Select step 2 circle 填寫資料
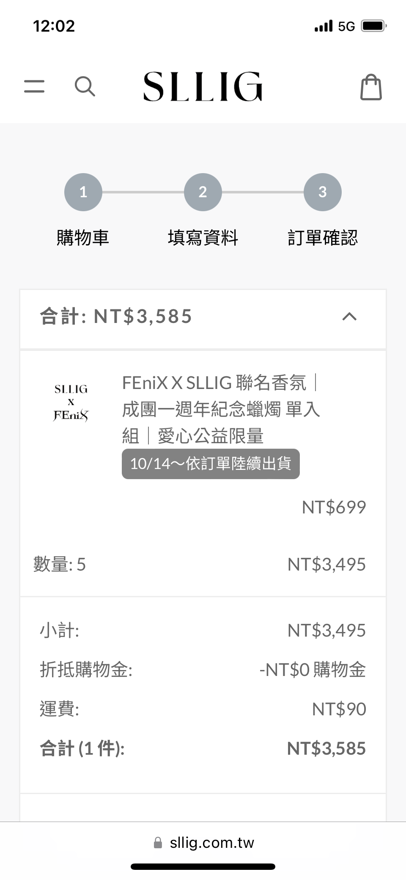406x880 pixels. pos(203,192)
